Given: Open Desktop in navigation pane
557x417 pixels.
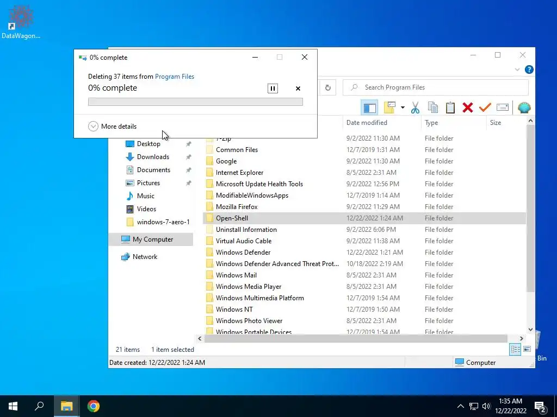Looking at the screenshot, I should click(x=148, y=143).
